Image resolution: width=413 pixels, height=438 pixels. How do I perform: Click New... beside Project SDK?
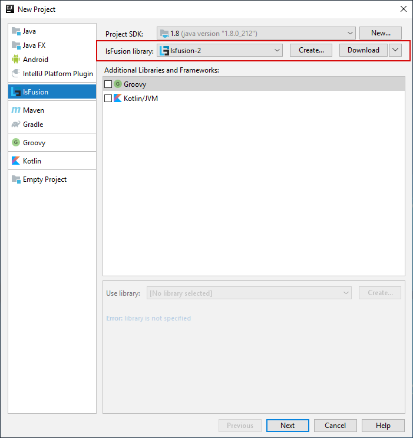[x=381, y=33]
